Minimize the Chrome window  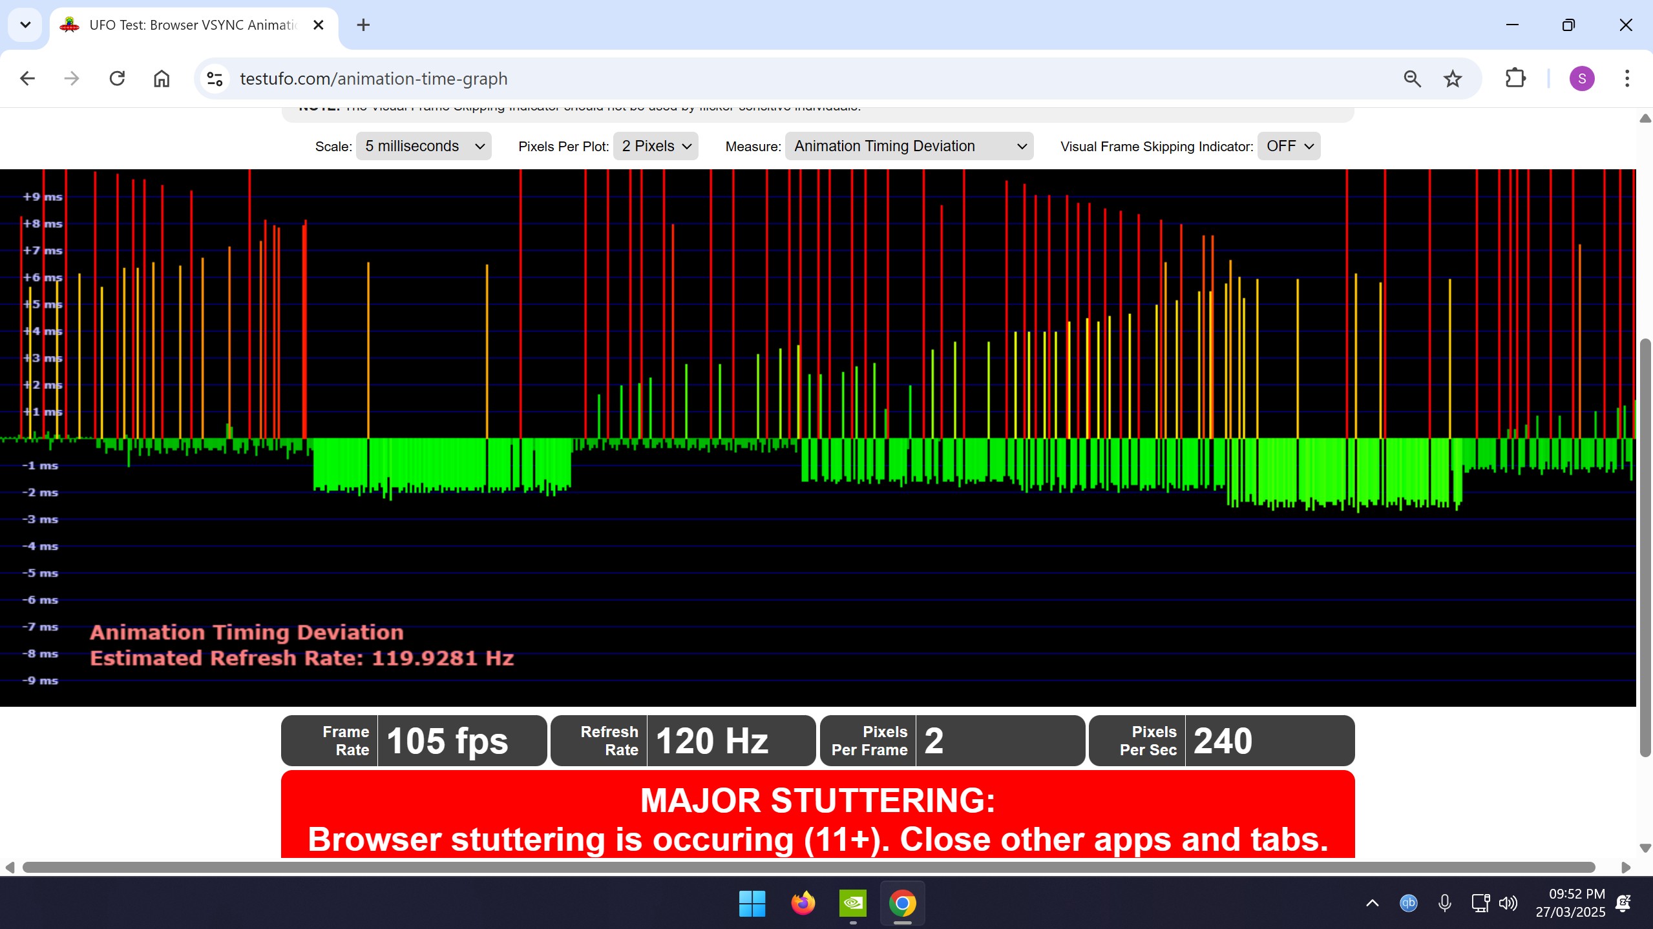pyautogui.click(x=1512, y=25)
